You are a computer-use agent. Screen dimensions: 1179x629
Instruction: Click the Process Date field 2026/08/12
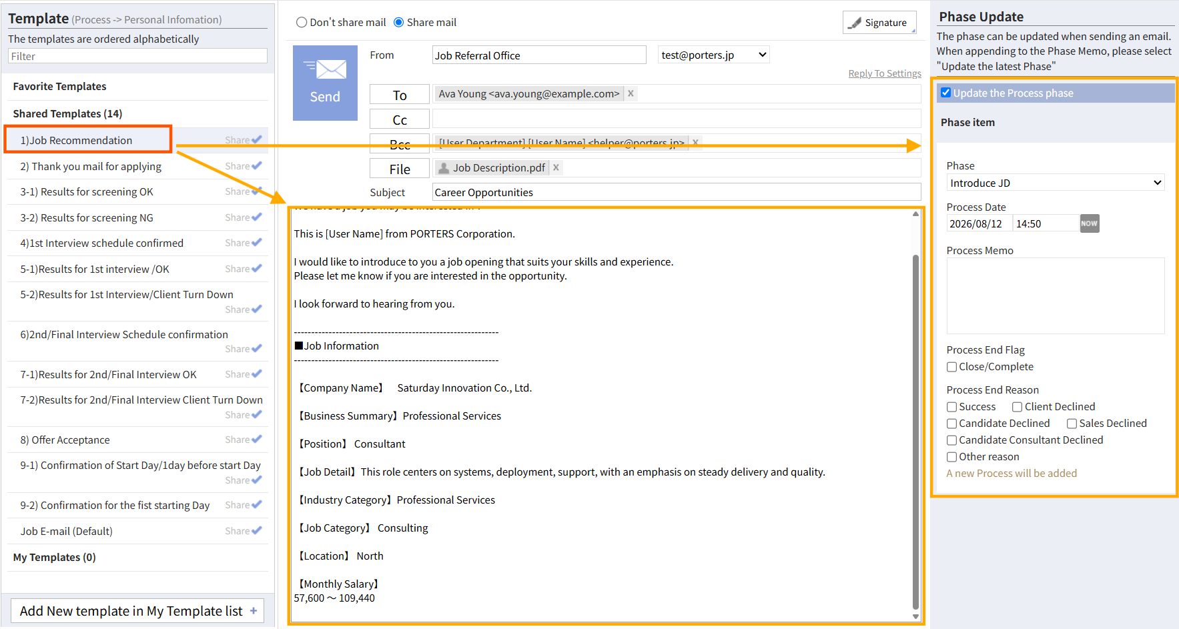(x=979, y=223)
